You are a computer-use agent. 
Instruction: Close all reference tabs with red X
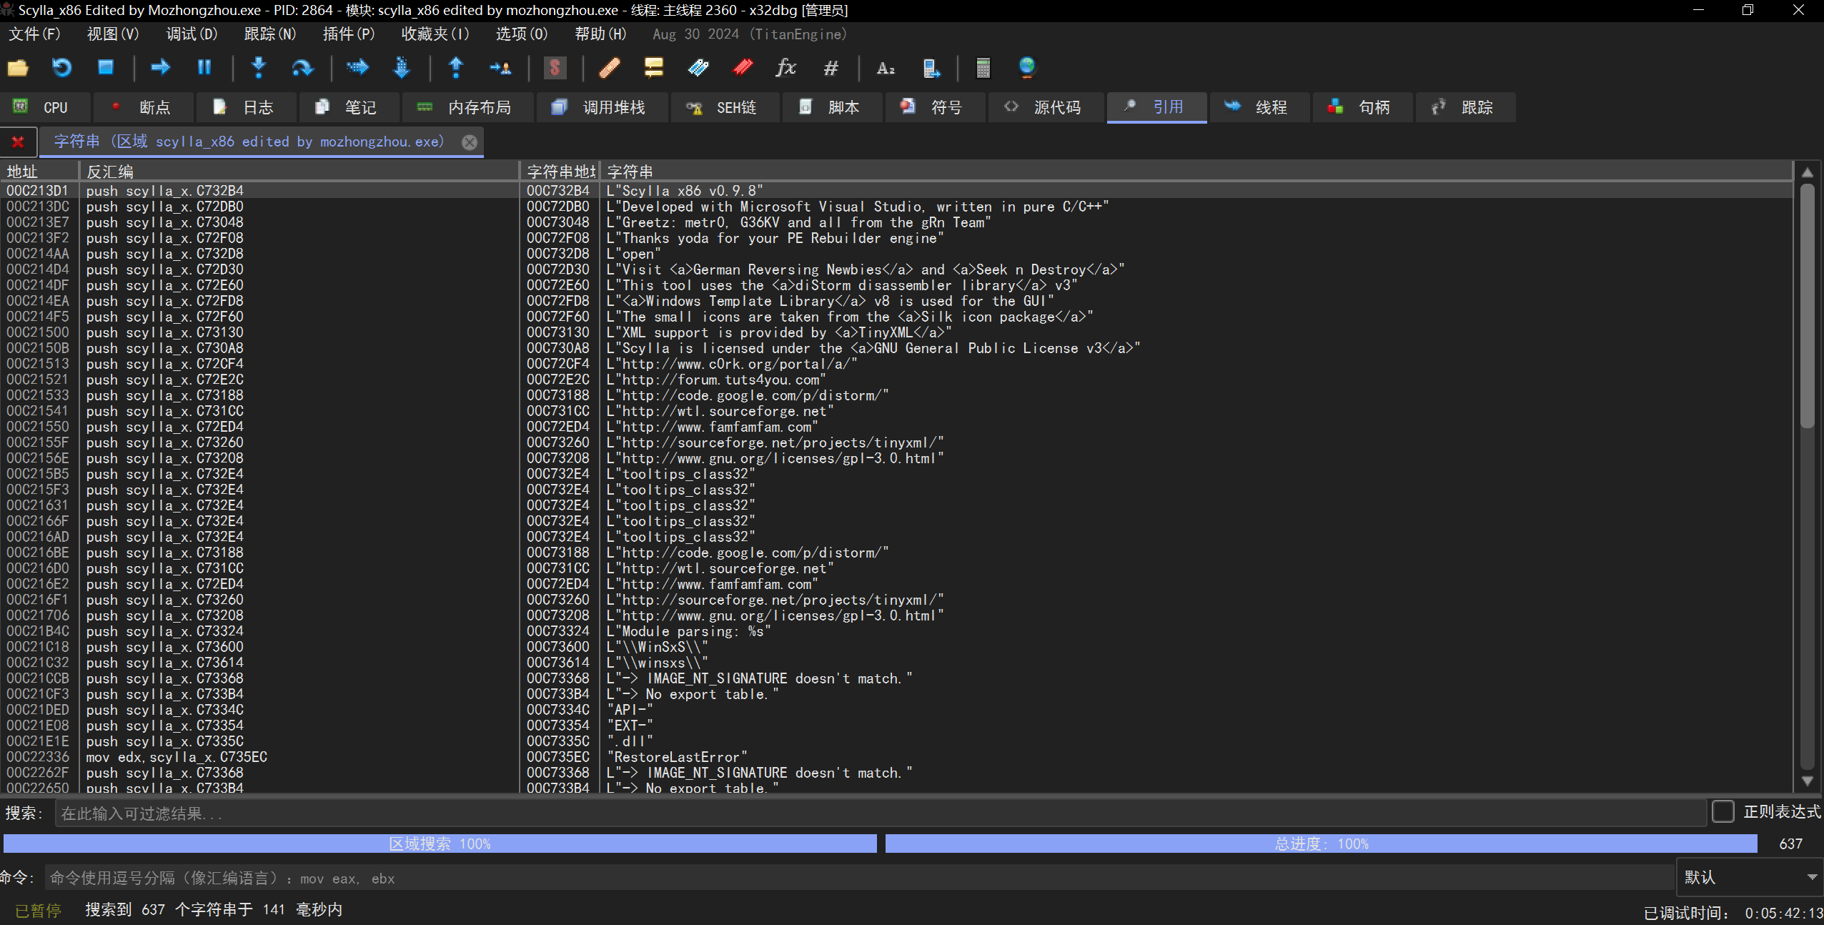[18, 142]
